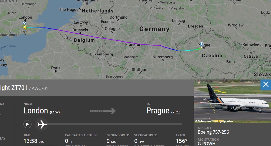Select the blue destination pin at Prague
The width and height of the screenshot is (271, 146).
[x=201, y=44]
